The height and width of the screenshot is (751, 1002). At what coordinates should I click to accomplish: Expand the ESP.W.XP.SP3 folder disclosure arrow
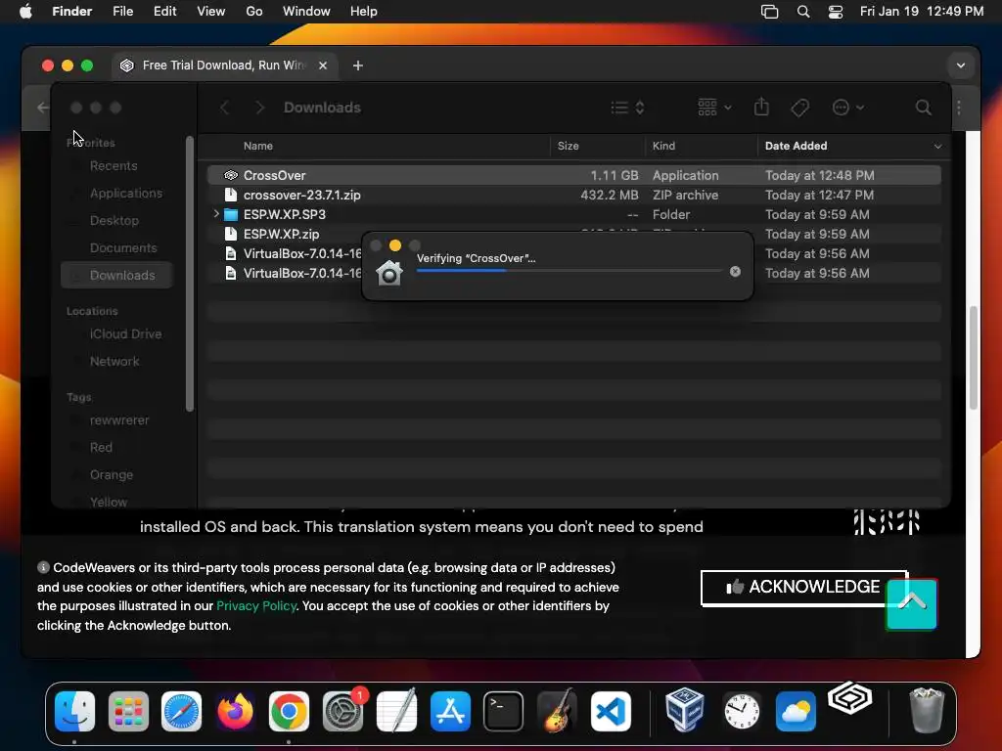216,214
